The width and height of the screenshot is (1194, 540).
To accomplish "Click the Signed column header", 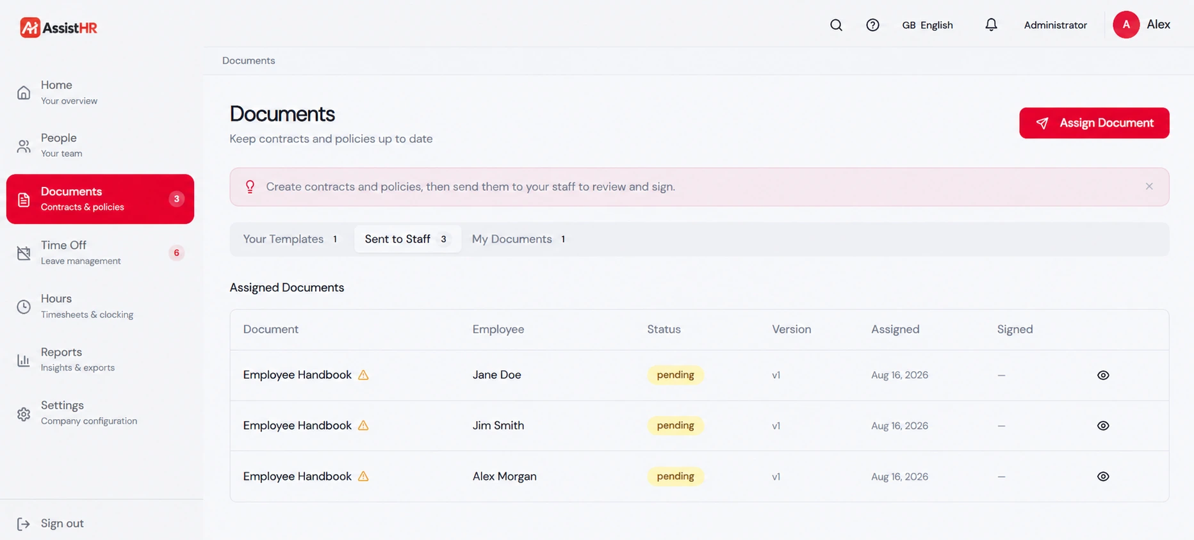I will point(1015,330).
